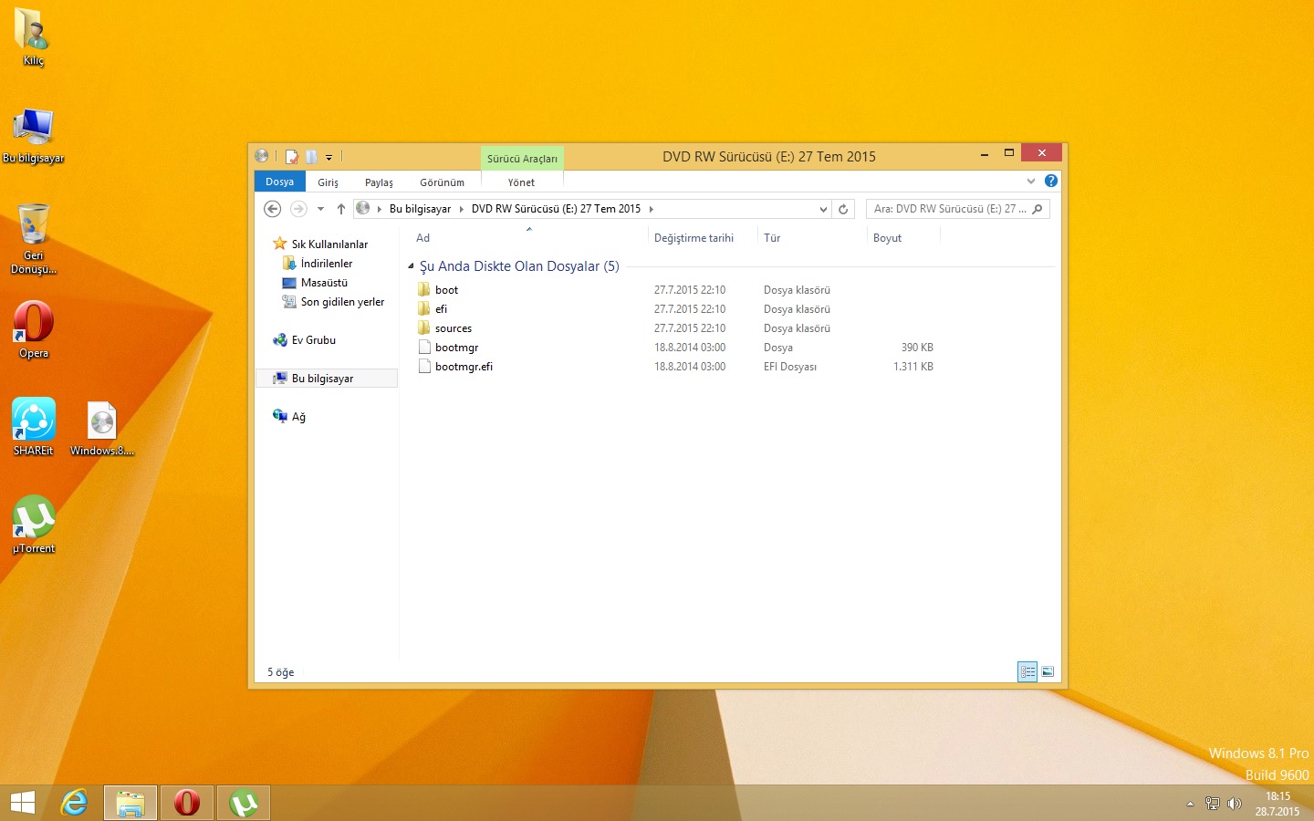Sort files by the Ad column header

(x=528, y=238)
